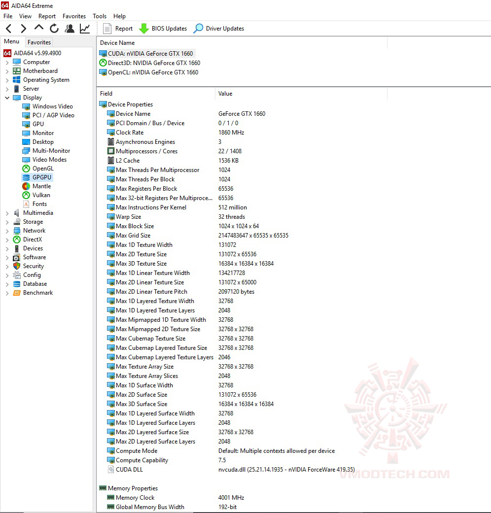Click the Value column header
The width and height of the screenshot is (491, 513).
(301, 94)
